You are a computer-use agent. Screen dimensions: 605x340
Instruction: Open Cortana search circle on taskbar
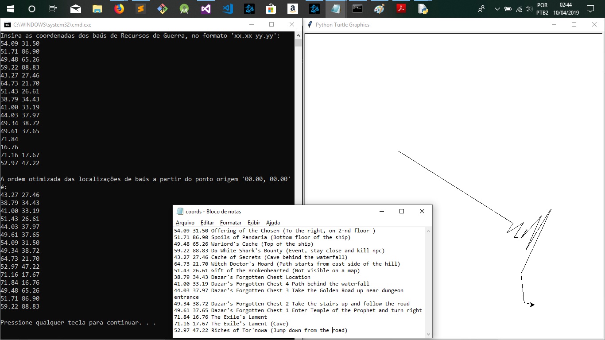(31, 9)
